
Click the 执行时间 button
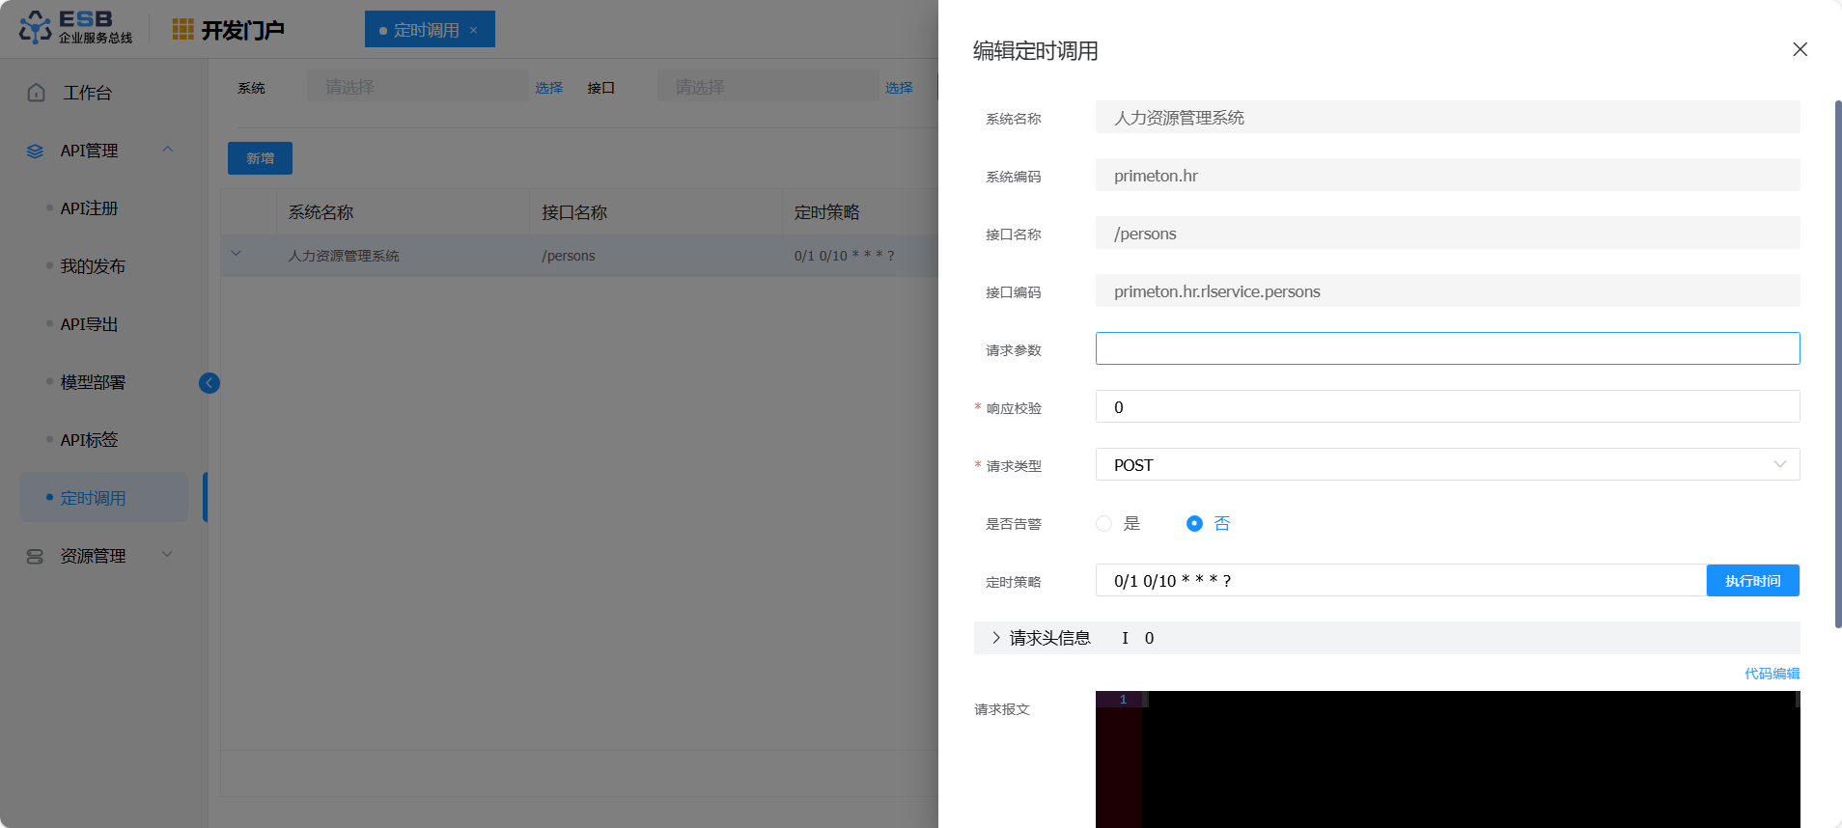[1752, 580]
